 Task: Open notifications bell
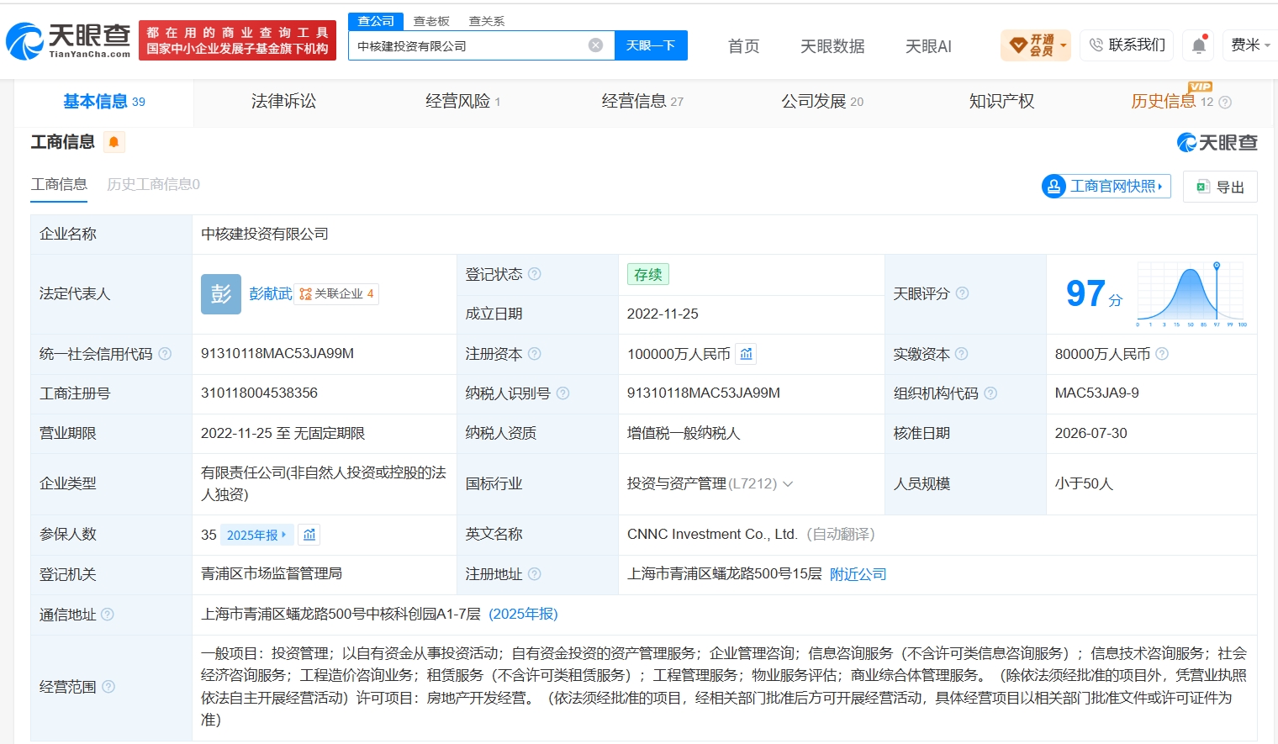click(1199, 45)
